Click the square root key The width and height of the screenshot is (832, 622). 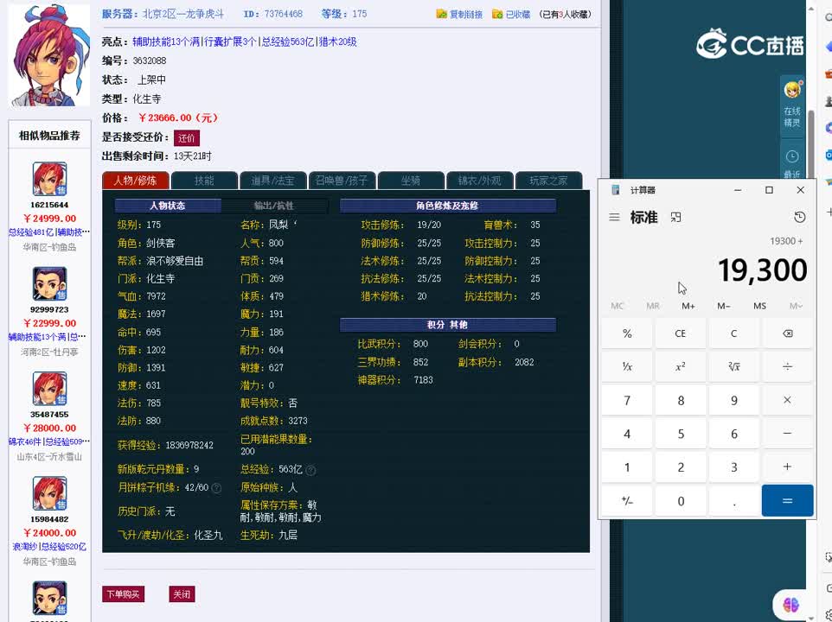[x=733, y=366]
